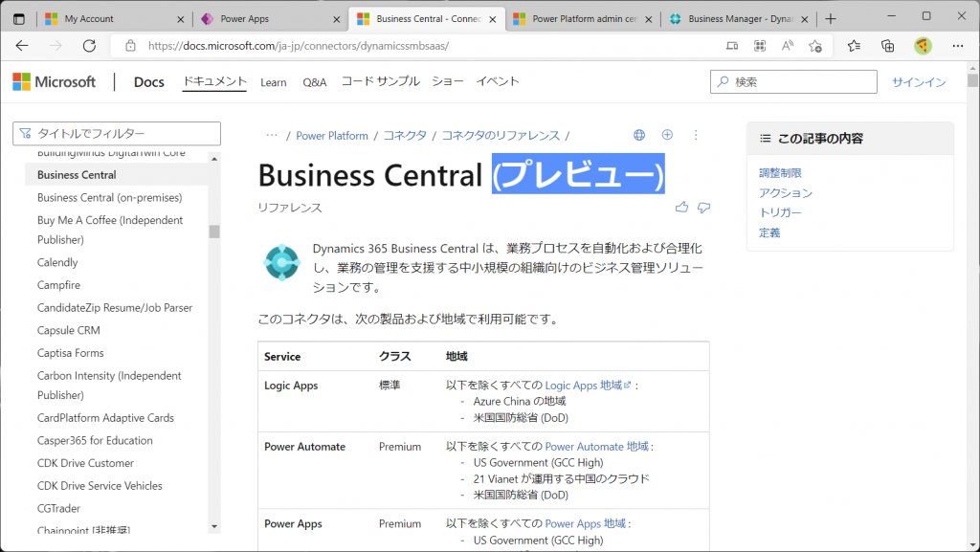Select Capsule CRM in sidebar
The width and height of the screenshot is (980, 552).
click(x=69, y=330)
